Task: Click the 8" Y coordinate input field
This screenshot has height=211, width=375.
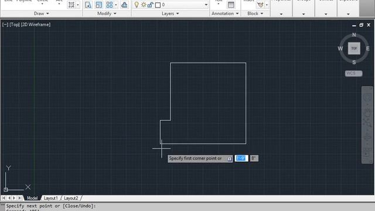Action: [x=254, y=158]
